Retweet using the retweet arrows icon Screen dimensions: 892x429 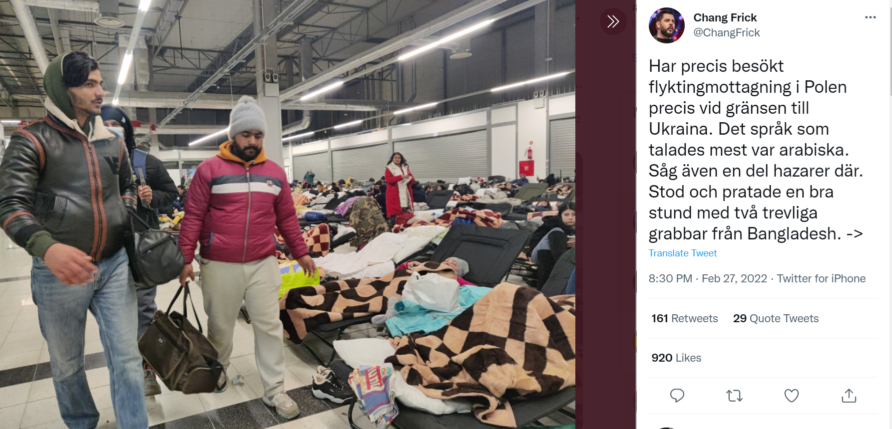(734, 396)
